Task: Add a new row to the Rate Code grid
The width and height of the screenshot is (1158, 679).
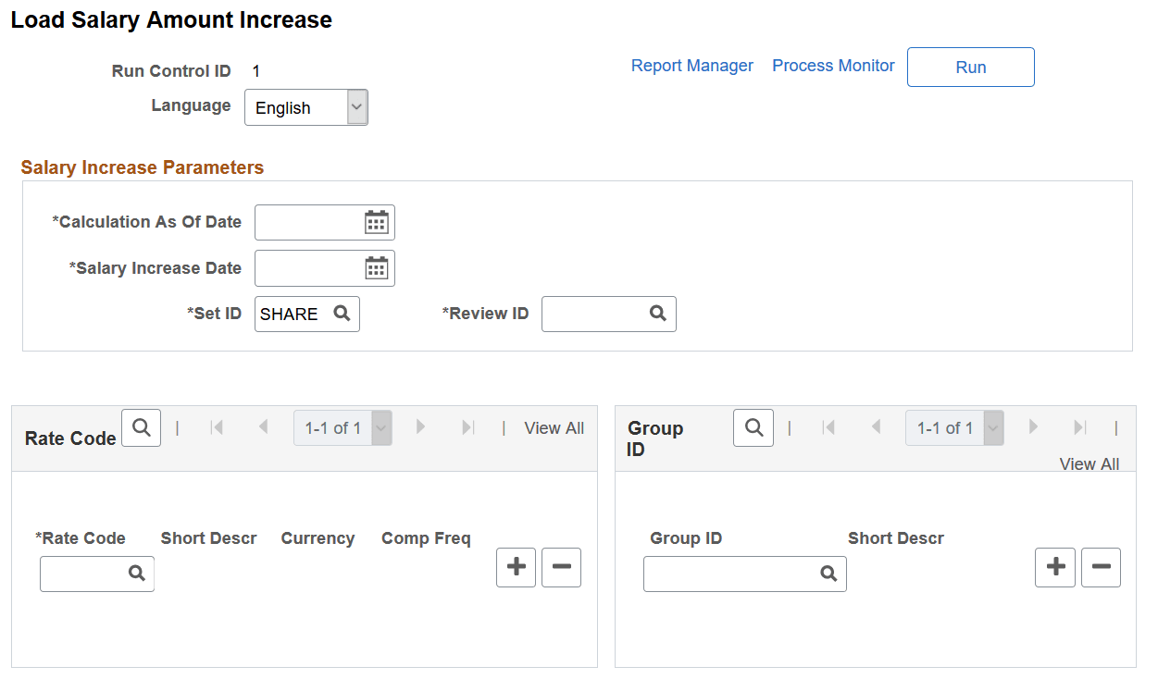Action: tap(516, 567)
